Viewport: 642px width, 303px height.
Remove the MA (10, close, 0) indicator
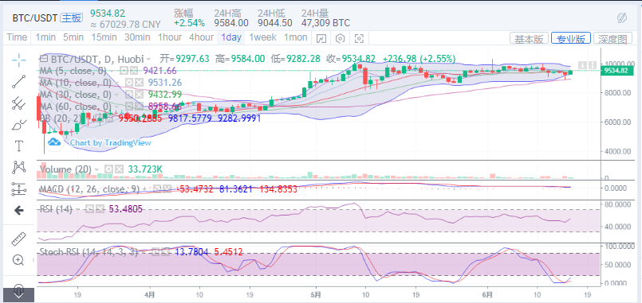[140, 83]
